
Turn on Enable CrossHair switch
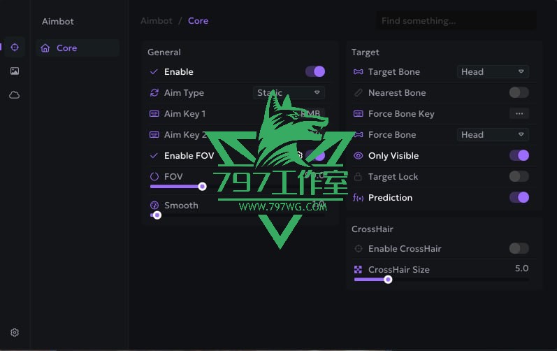click(x=519, y=248)
